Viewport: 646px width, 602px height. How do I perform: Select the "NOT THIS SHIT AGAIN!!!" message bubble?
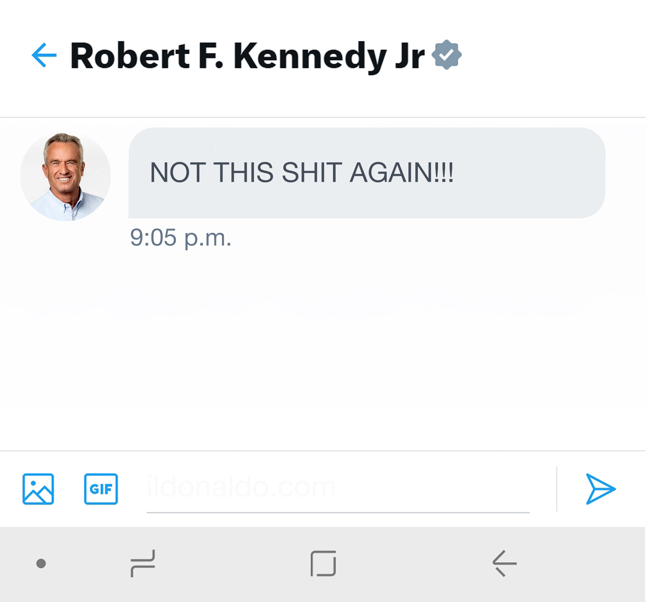pyautogui.click(x=367, y=173)
